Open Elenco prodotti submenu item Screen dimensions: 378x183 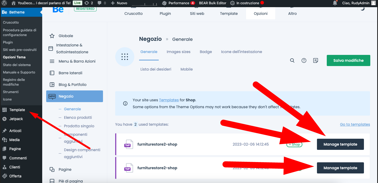[78, 117]
